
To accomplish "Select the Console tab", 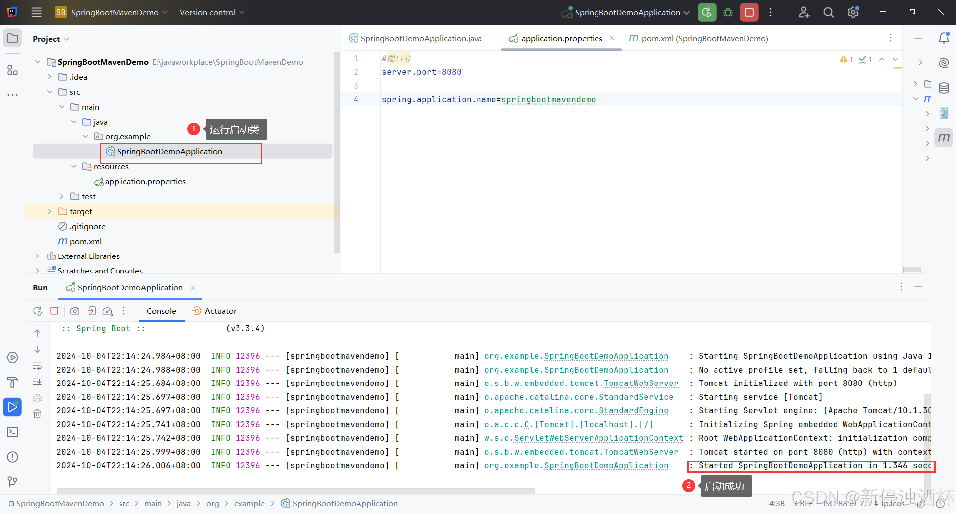I will point(161,311).
